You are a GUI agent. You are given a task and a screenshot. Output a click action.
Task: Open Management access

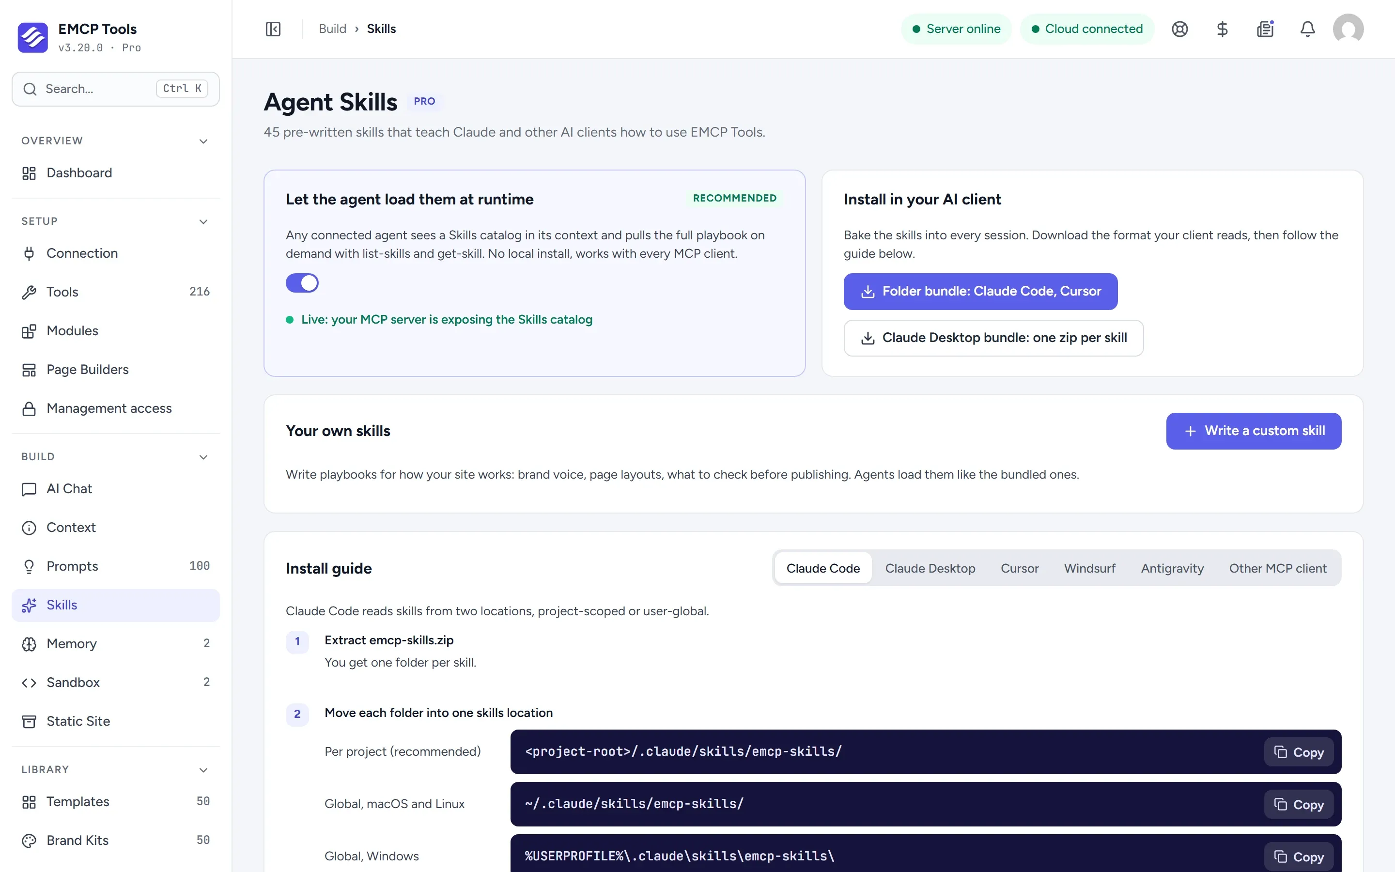115,408
